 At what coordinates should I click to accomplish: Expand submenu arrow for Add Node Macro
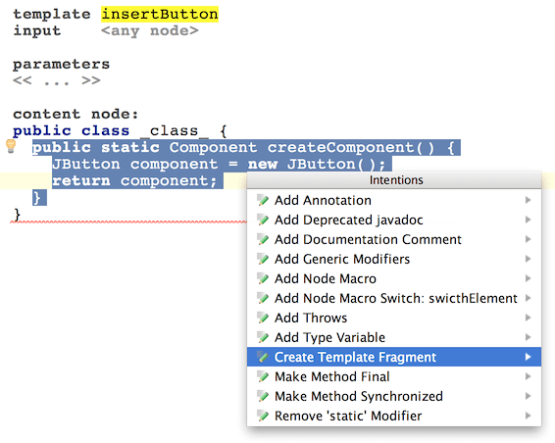click(529, 278)
